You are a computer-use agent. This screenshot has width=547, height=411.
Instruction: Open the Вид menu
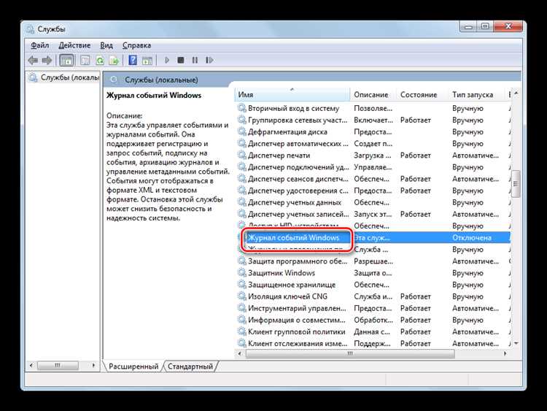pos(106,45)
